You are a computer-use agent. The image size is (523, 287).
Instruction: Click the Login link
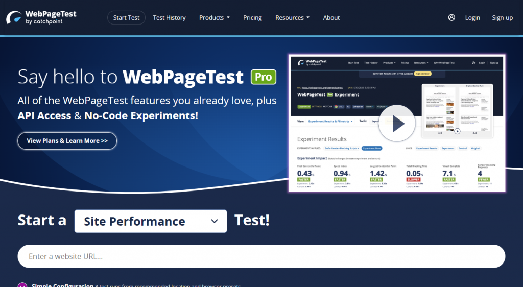(472, 18)
